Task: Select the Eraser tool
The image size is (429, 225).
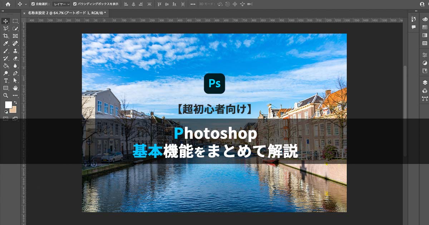Action: point(15,58)
